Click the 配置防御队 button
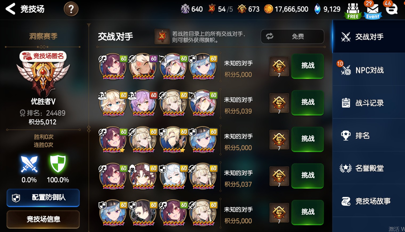Screen dimensions: 405x232 tap(43, 198)
